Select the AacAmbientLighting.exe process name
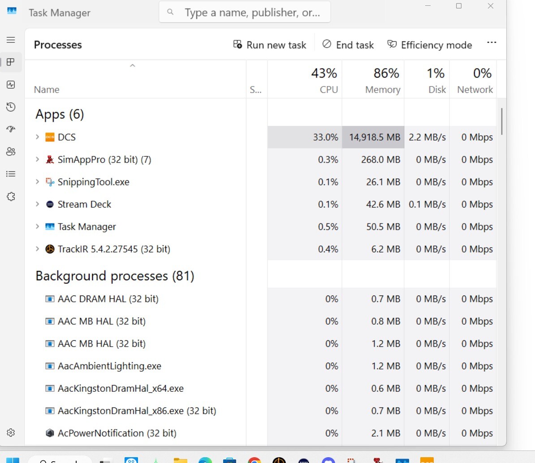Image resolution: width=535 pixels, height=463 pixels. coord(109,366)
